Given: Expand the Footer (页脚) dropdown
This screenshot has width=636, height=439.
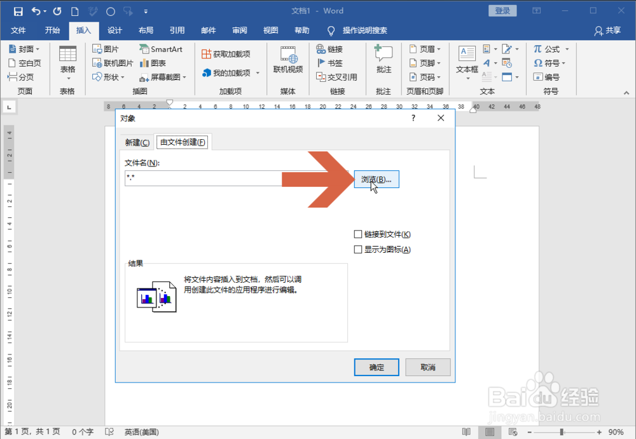Looking at the screenshot, I should tap(439, 63).
